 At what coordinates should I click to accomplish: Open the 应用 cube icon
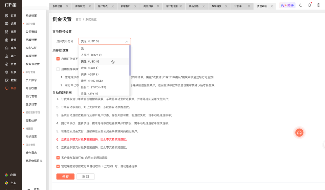pos(6,175)
